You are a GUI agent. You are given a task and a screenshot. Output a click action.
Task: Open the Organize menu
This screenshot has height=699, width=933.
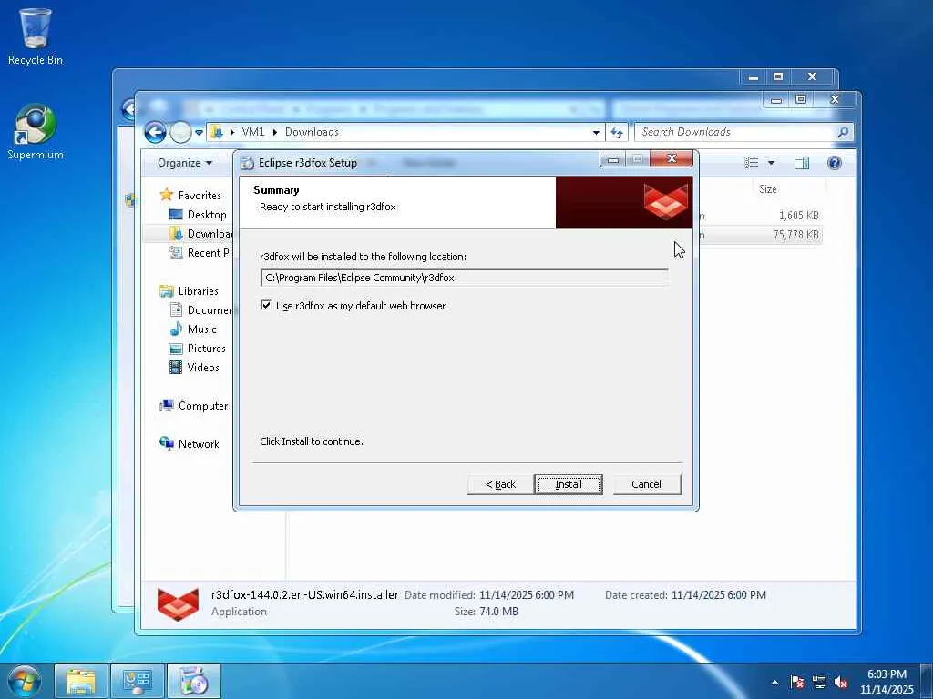[x=184, y=163]
